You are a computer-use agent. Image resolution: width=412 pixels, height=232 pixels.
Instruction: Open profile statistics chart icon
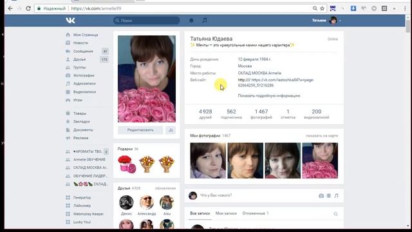(x=171, y=130)
